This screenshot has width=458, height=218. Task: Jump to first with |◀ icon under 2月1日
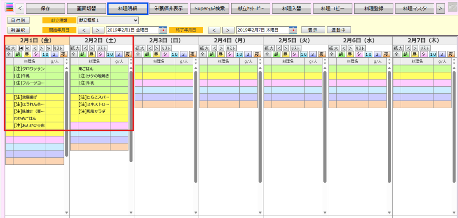21,48
